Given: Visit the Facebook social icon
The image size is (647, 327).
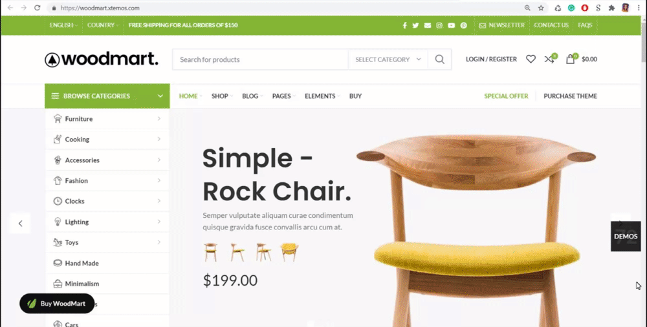Looking at the screenshot, I should pyautogui.click(x=404, y=25).
